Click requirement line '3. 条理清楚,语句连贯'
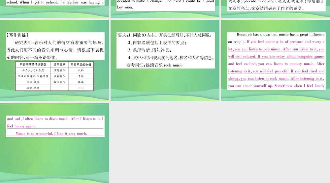Viewport: 330px width, 183px height. click(149, 50)
